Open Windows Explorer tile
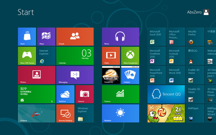Screen dimensions: 216x135 [x=85, y=113]
